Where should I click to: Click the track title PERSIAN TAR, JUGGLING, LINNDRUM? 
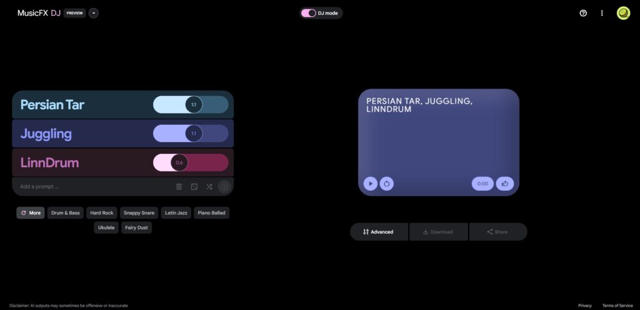click(x=419, y=105)
